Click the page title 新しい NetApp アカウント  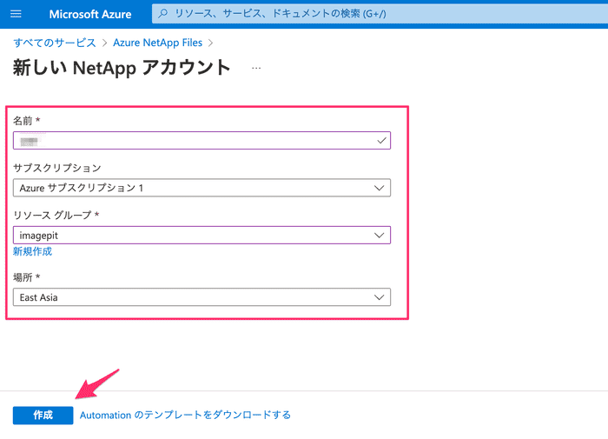pos(122,68)
